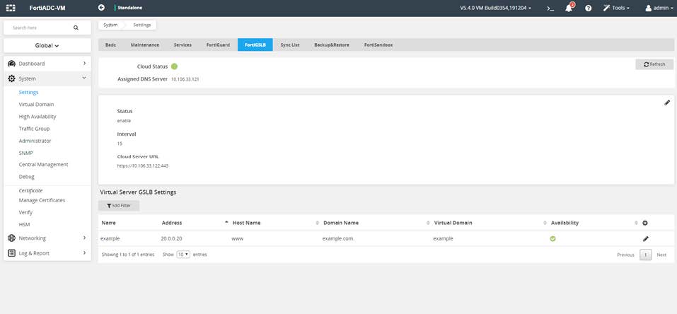This screenshot has width=677, height=314.
Task: Open SNMP in the sidebar
Action: (x=26, y=153)
